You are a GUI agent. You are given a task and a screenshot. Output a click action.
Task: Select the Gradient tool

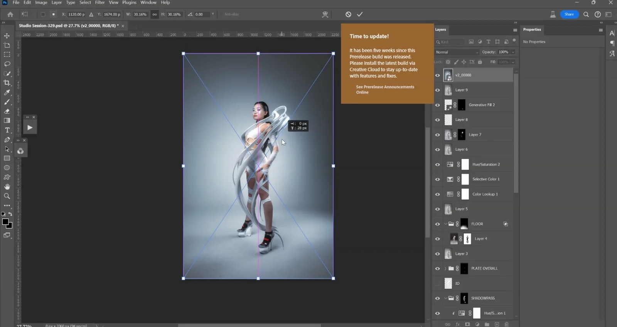(x=7, y=121)
